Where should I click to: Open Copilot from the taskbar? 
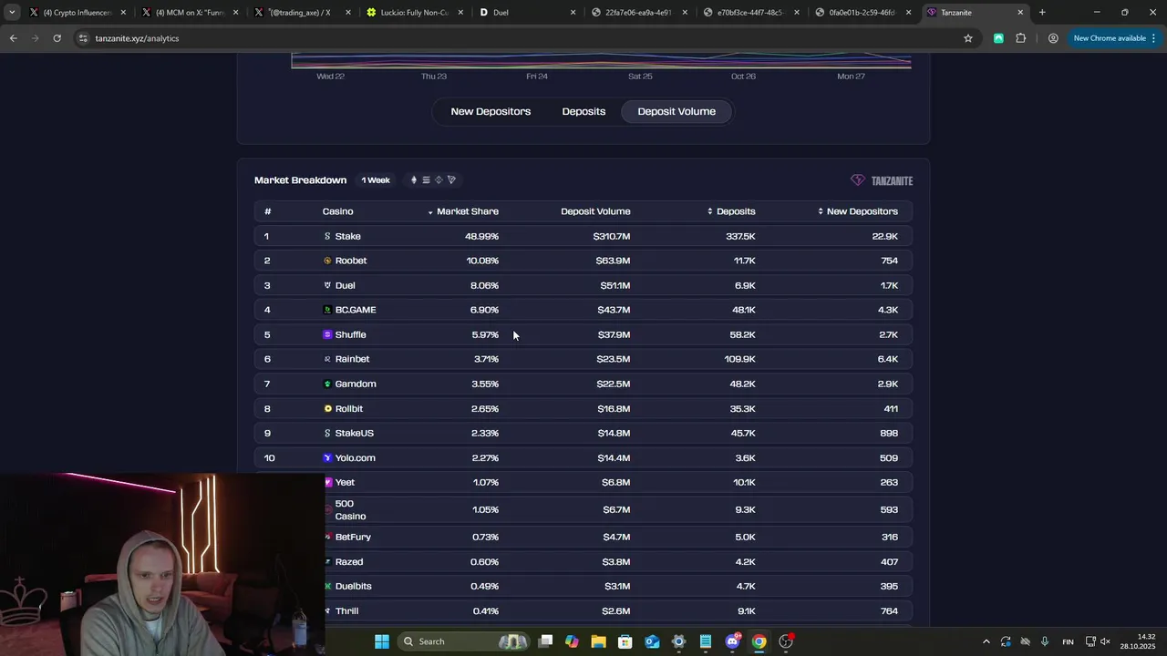pos(572,641)
